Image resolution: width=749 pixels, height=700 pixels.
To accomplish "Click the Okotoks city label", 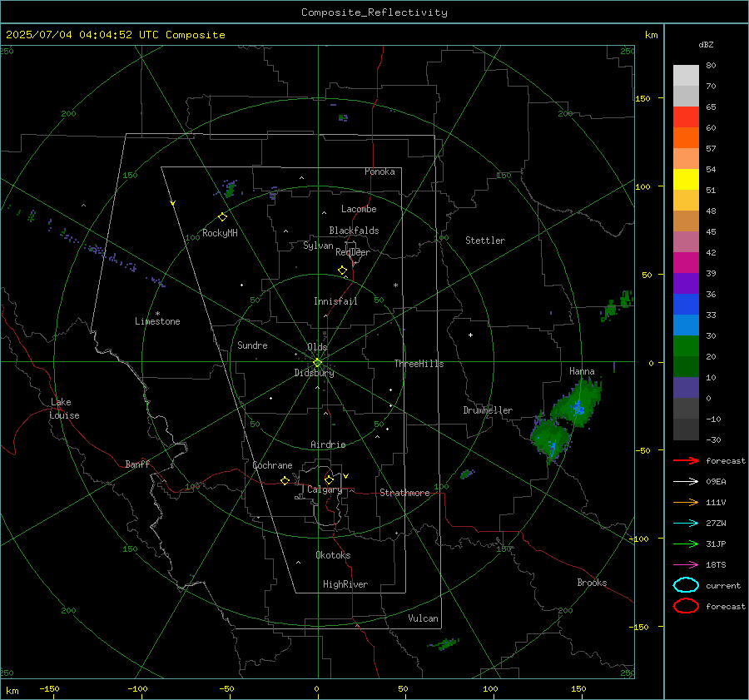I will click(333, 555).
